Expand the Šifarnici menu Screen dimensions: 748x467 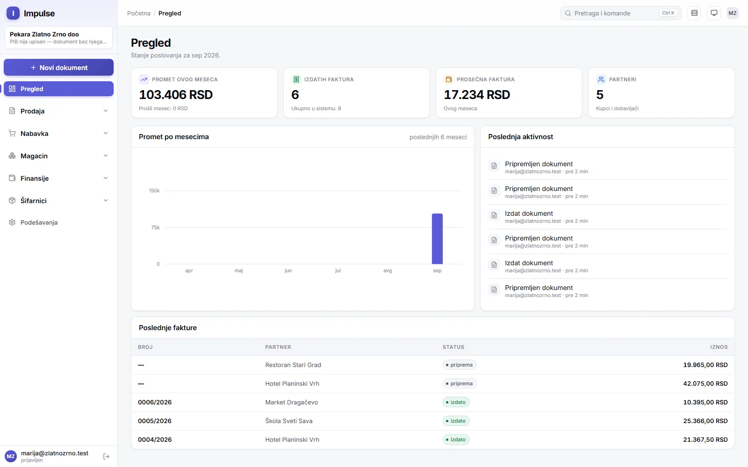(59, 201)
